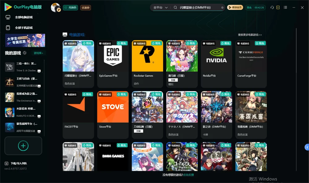Image resolution: width=309 pixels, height=183 pixels.
Task: Open customer service headset icon
Action: [x=272, y=7]
